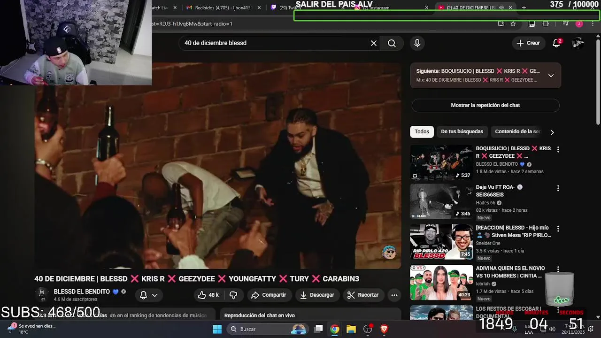This screenshot has height=338, width=601.
Task: Switch to the Instagram browser tab
Action: (390, 8)
